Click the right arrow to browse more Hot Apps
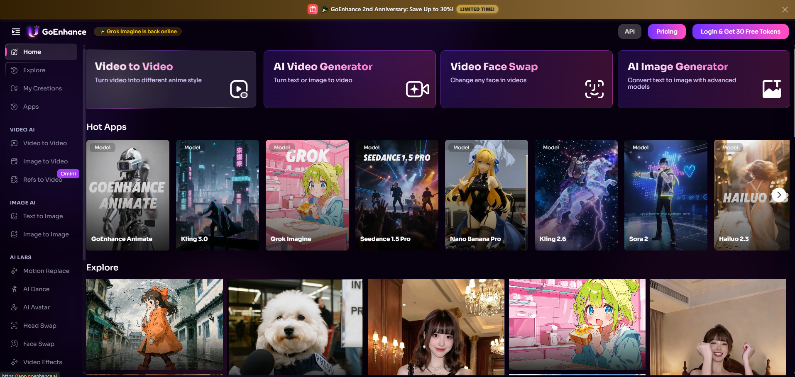Image resolution: width=795 pixels, height=377 pixels. (x=779, y=195)
